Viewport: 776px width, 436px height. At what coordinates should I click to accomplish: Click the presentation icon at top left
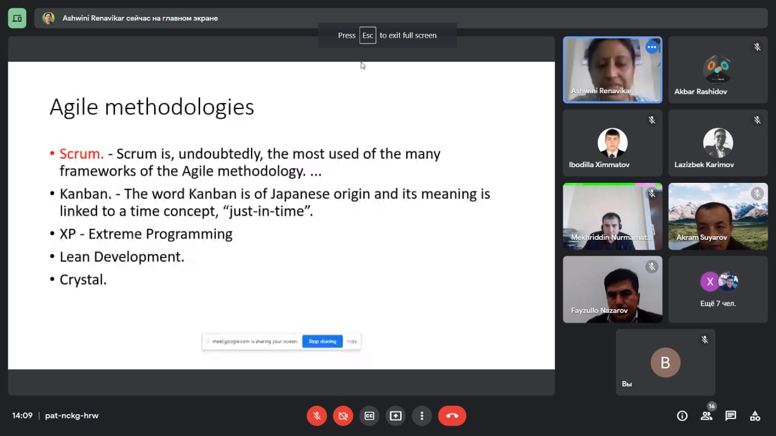(x=17, y=18)
